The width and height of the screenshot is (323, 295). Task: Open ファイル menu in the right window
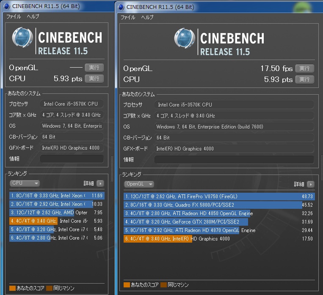pyautogui.click(x=128, y=17)
